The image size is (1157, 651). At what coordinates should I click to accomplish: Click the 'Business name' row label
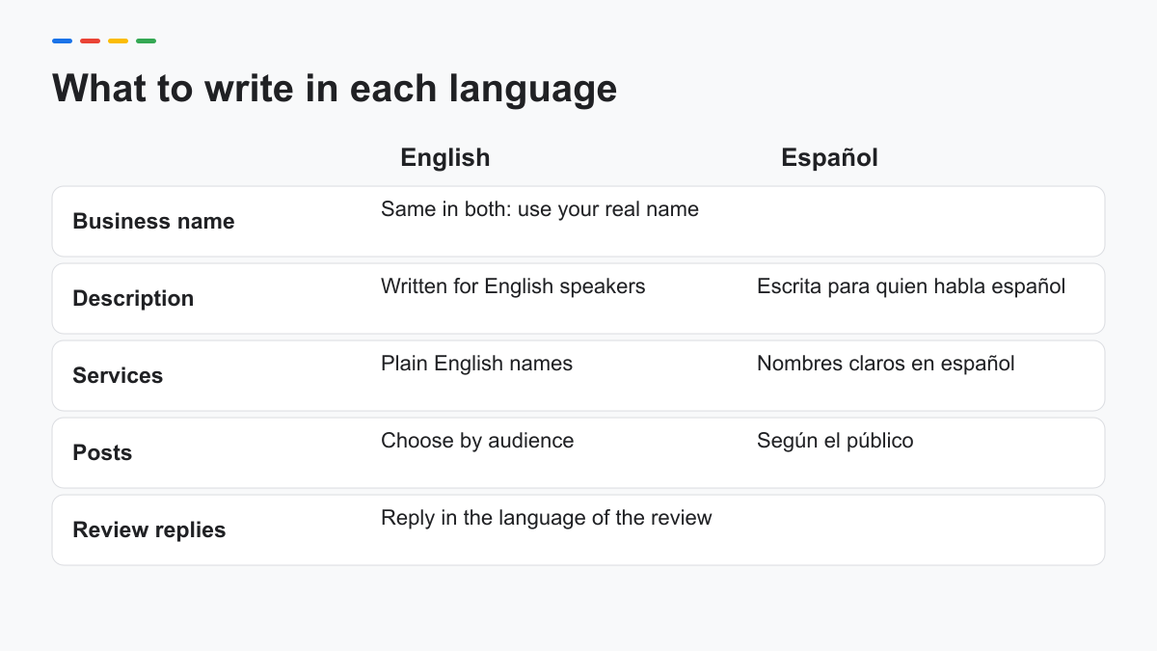153,221
